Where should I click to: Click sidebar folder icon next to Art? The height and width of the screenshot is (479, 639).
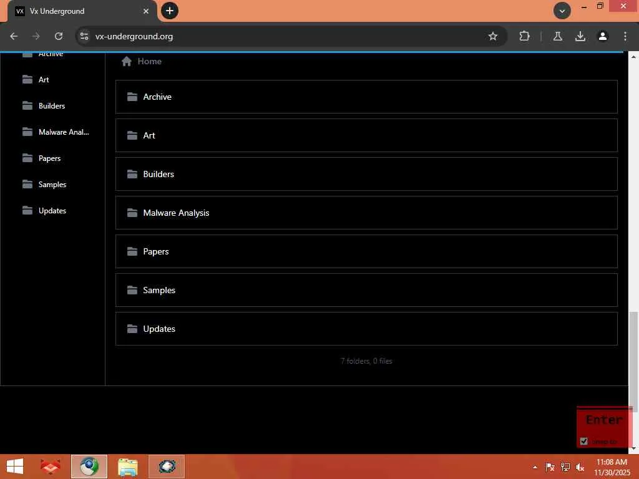(x=27, y=79)
